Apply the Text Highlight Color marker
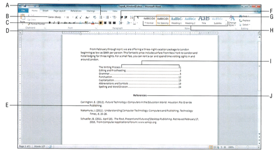279x157 pixels. [x=86, y=23]
